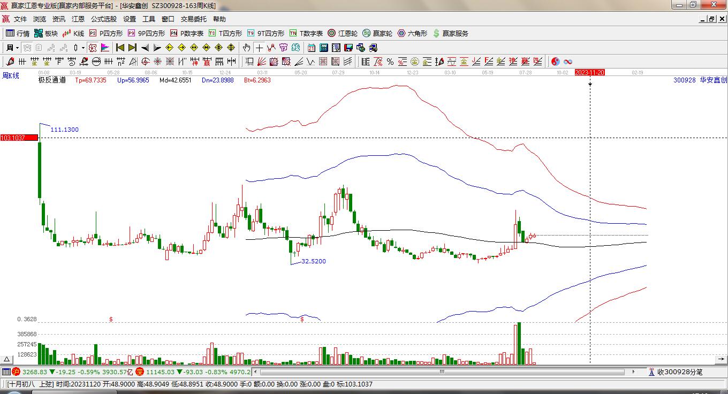Toggle the crosshair cursor mode
Viewport: 728px width, 394px height.
click(x=259, y=48)
